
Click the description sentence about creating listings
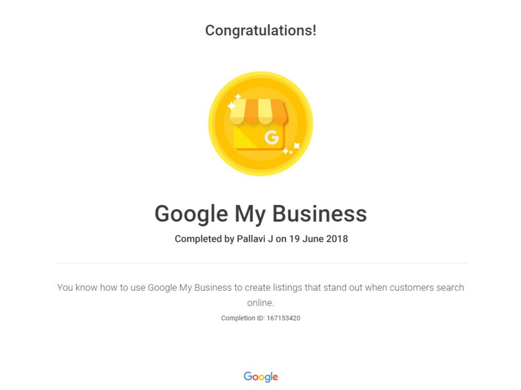(261, 295)
